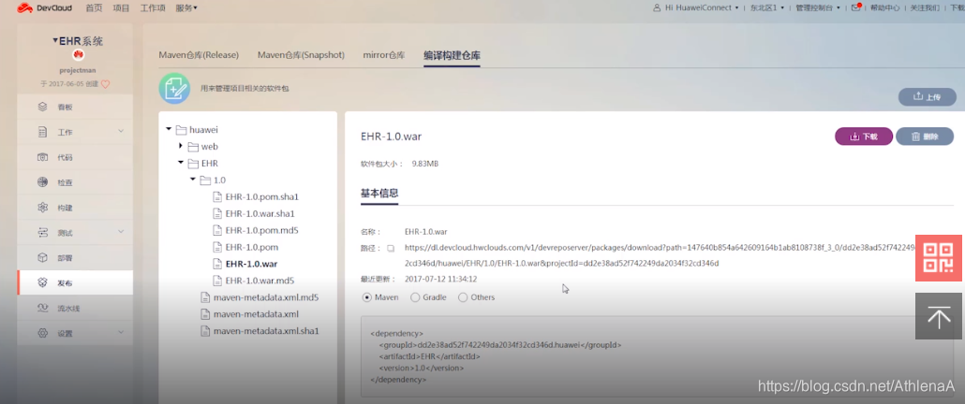
Task: Select EHR-1.0.pom.sha1 in tree
Action: pyautogui.click(x=261, y=197)
